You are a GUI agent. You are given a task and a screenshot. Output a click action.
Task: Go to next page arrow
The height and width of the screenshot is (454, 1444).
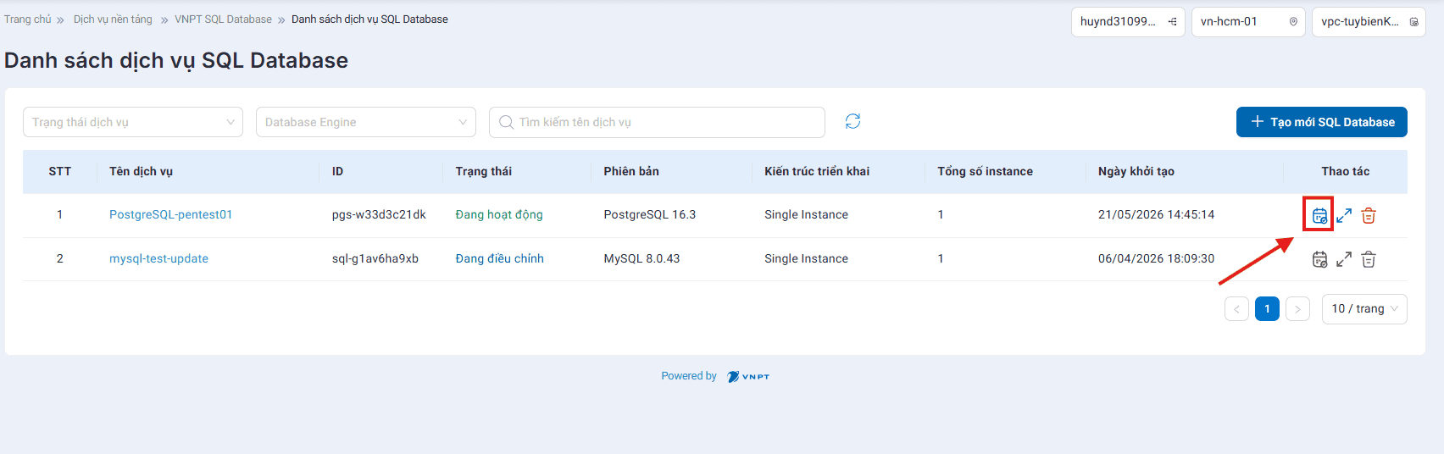(x=1297, y=309)
